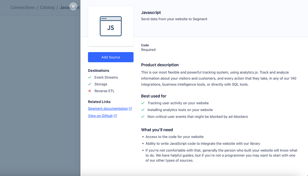
Task: Click the external-link icon beside View on Github
Action: [115, 116]
